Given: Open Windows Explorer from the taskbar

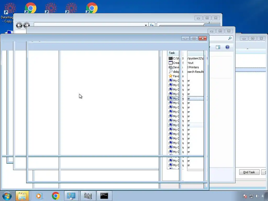Looking at the screenshot, I should pos(22,196).
